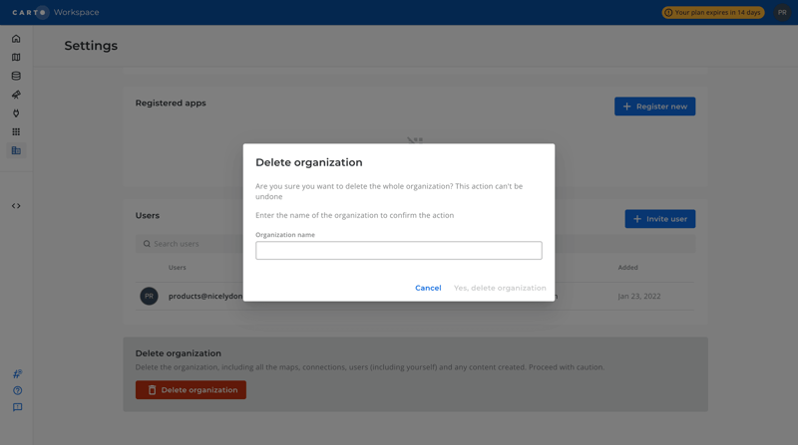Click the Slack hashtag icon in sidebar
This screenshot has height=445, width=798.
[17, 373]
